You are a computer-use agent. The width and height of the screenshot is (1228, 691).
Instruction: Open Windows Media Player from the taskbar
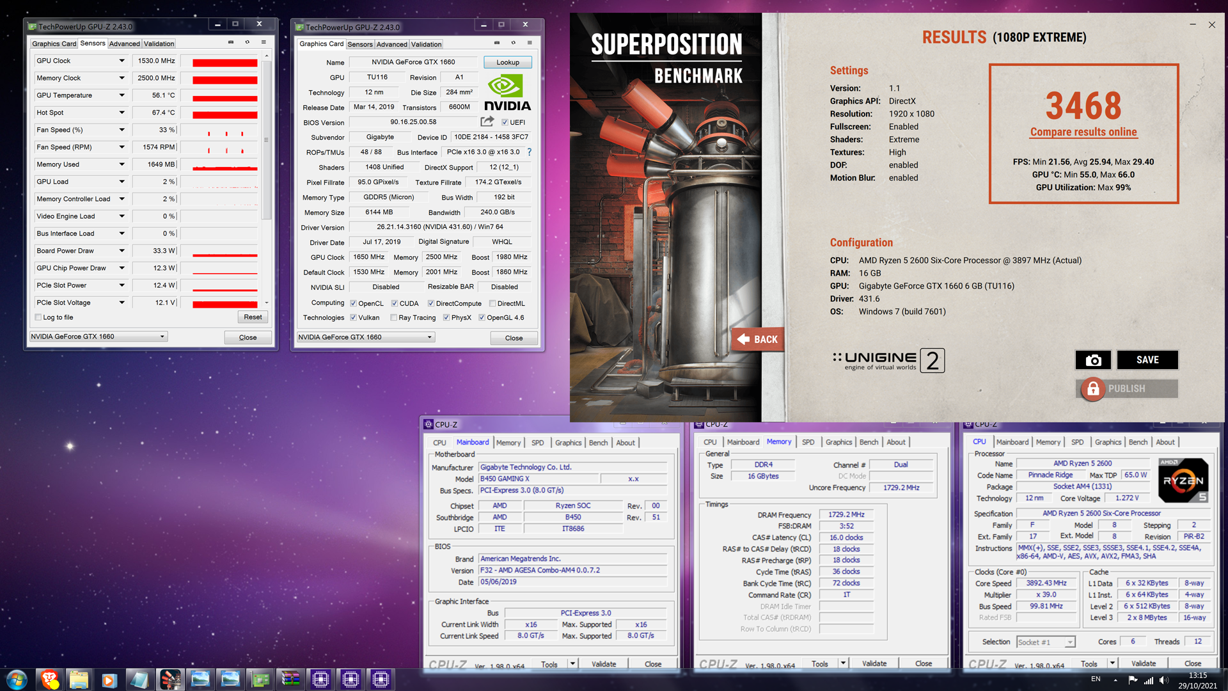[x=109, y=679]
